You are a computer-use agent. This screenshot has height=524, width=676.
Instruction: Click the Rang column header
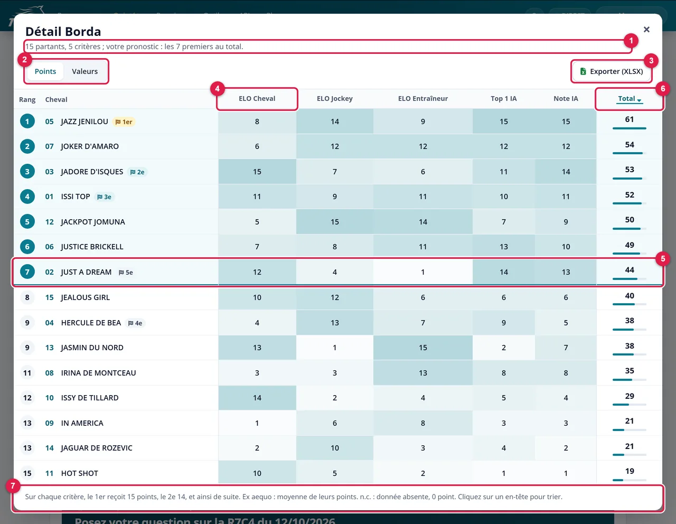(27, 99)
